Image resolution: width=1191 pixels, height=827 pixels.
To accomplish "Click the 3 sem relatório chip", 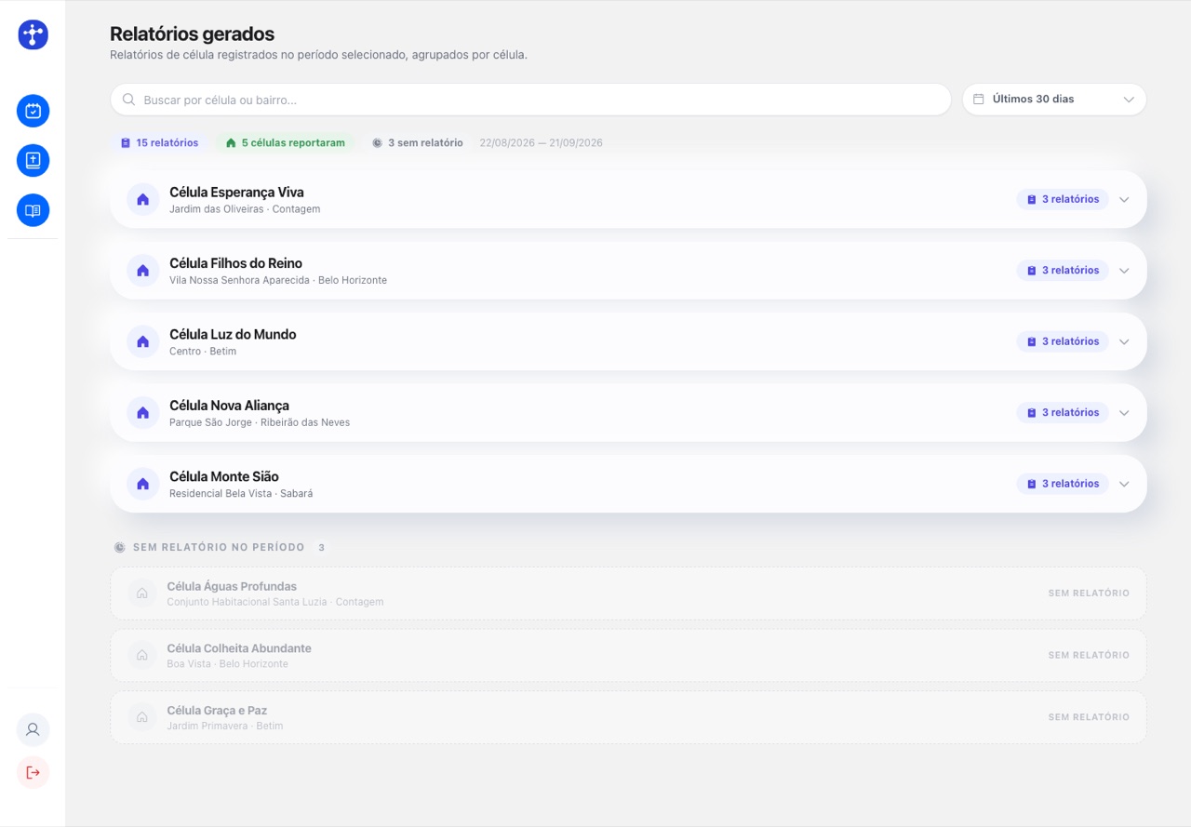I will [417, 143].
